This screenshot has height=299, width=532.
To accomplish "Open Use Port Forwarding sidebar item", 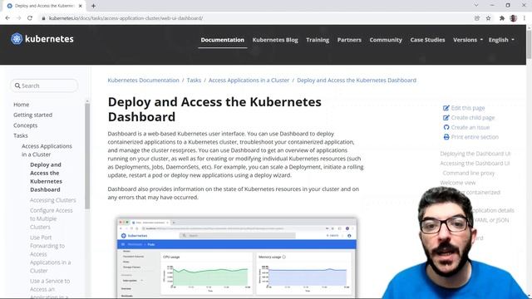I will coord(50,254).
